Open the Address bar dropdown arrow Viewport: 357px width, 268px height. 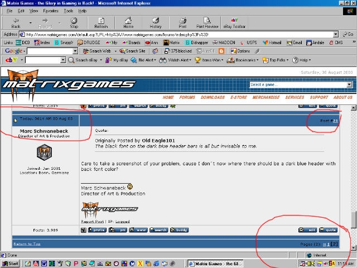(336, 35)
